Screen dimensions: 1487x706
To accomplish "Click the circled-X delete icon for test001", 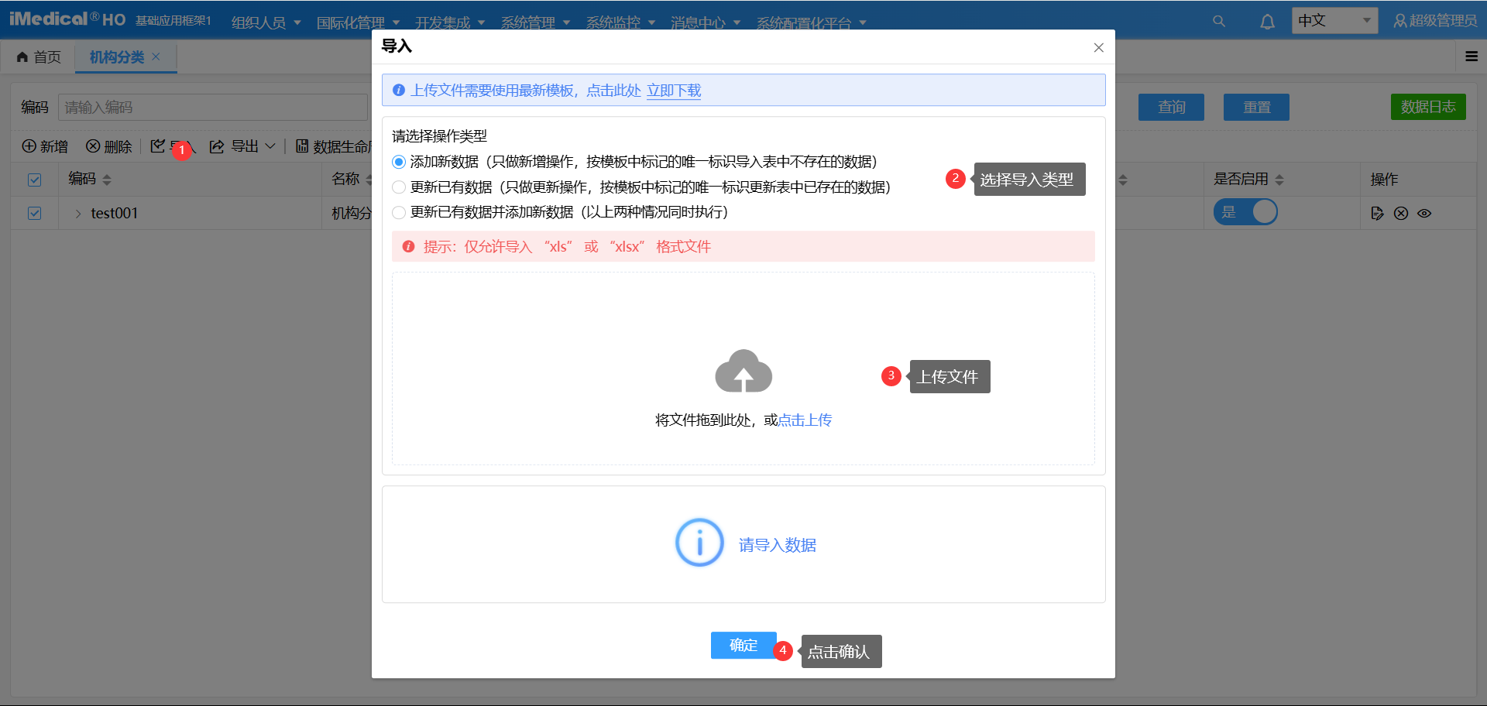I will click(x=1401, y=214).
